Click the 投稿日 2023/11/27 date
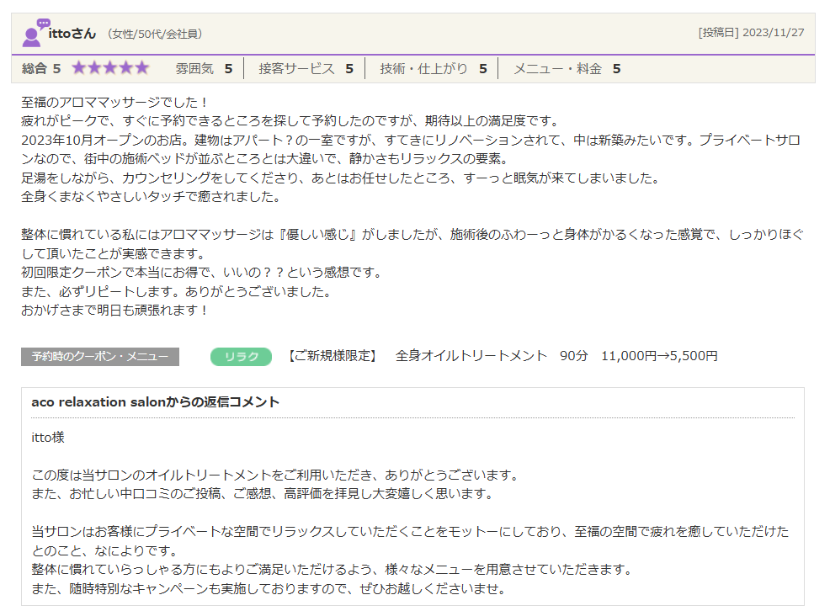Image resolution: width=830 pixels, height=611 pixels. 751,33
